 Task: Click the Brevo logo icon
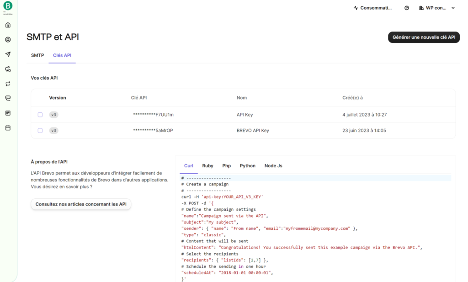8,5
